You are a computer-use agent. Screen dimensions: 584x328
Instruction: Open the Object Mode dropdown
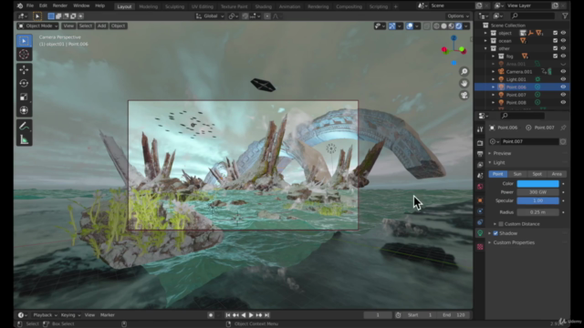coord(37,26)
